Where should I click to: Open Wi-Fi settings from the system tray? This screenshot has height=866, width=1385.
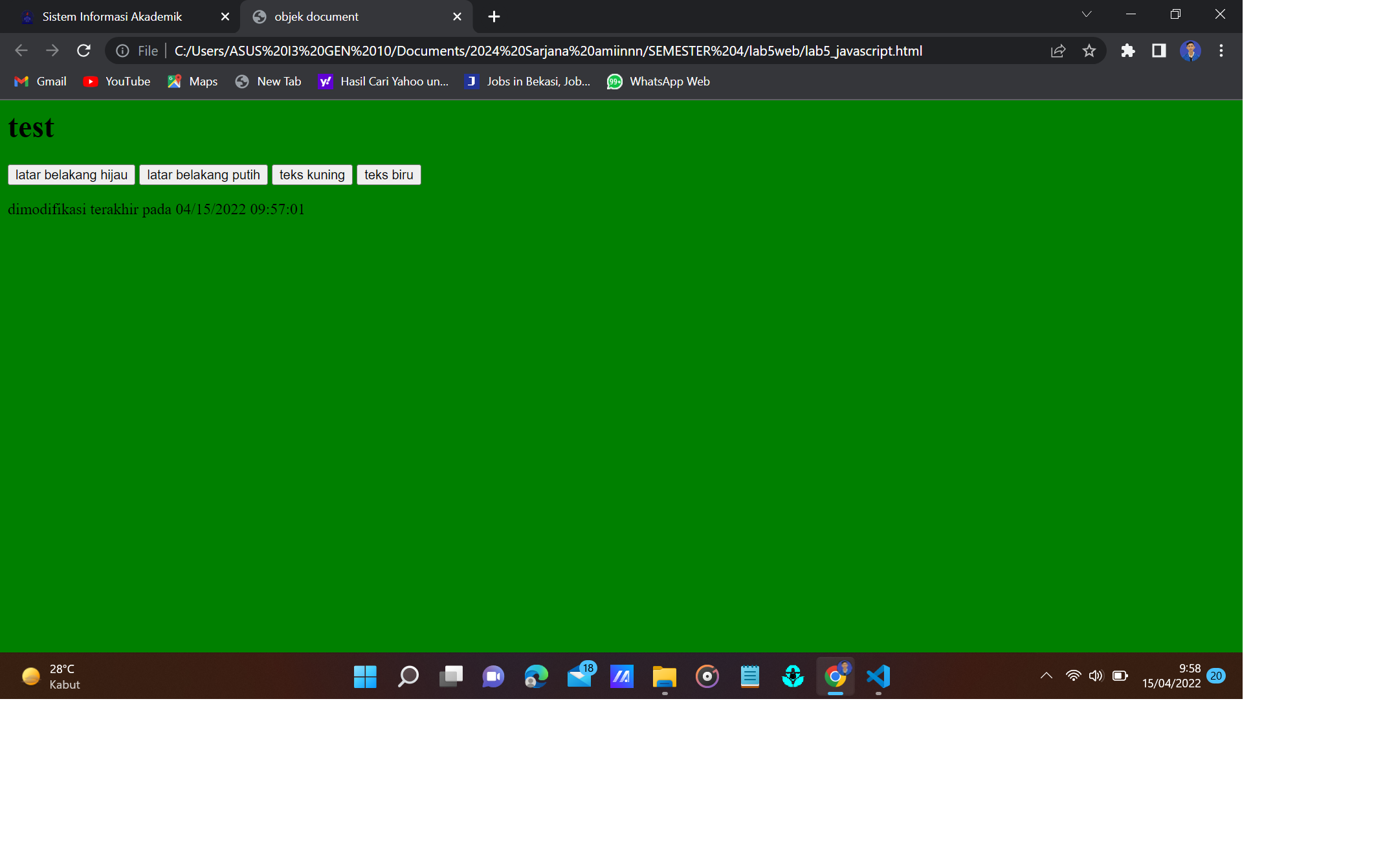(x=1073, y=676)
